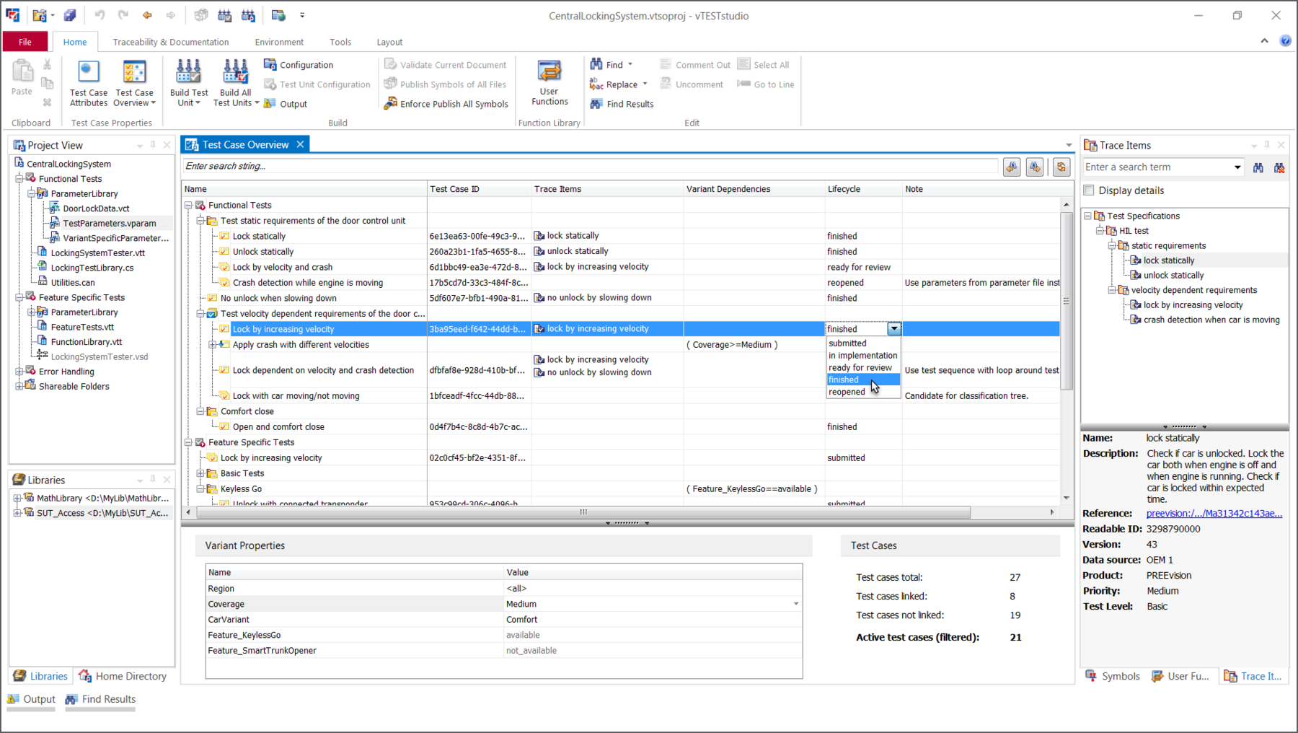The width and height of the screenshot is (1298, 733).
Task: Switch to the Tools ribbon tab
Action: [340, 42]
